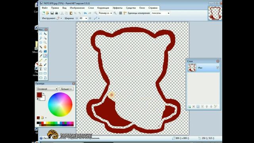Viewport: 254px width, 143px height.
Task: Undo the last action
Action: click(x=85, y=13)
